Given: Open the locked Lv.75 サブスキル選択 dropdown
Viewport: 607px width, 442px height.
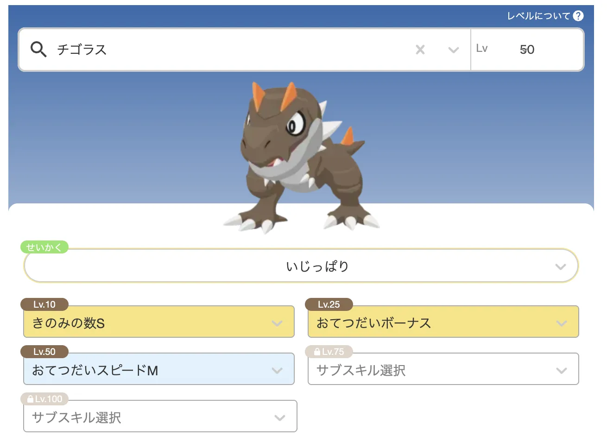Looking at the screenshot, I should coord(443,369).
